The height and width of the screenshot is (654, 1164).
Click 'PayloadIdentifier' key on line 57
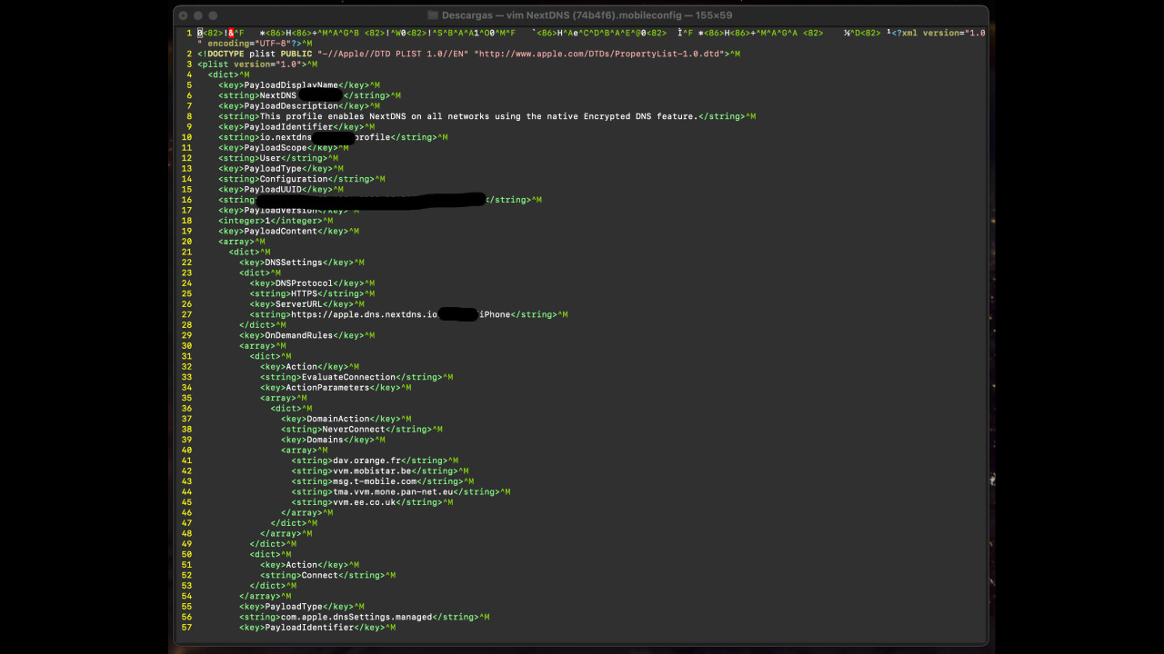[310, 628]
